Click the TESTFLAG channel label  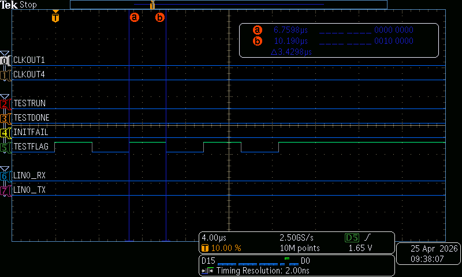coord(31,147)
